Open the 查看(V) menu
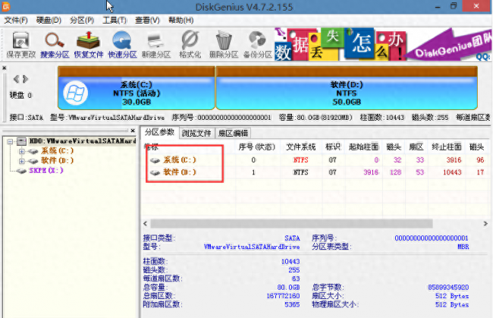 (x=147, y=20)
